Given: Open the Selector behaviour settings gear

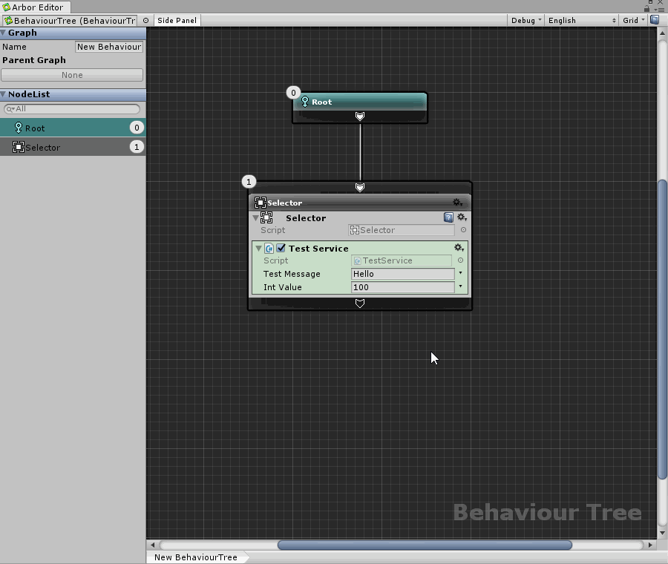Looking at the screenshot, I should (461, 217).
